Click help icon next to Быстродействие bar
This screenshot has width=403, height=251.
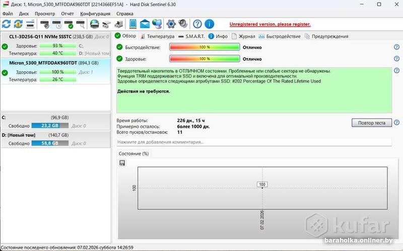tap(396, 47)
